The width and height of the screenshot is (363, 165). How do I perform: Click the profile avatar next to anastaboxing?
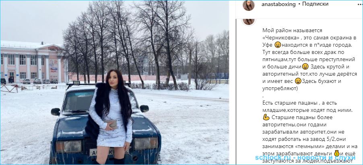pyautogui.click(x=249, y=5)
